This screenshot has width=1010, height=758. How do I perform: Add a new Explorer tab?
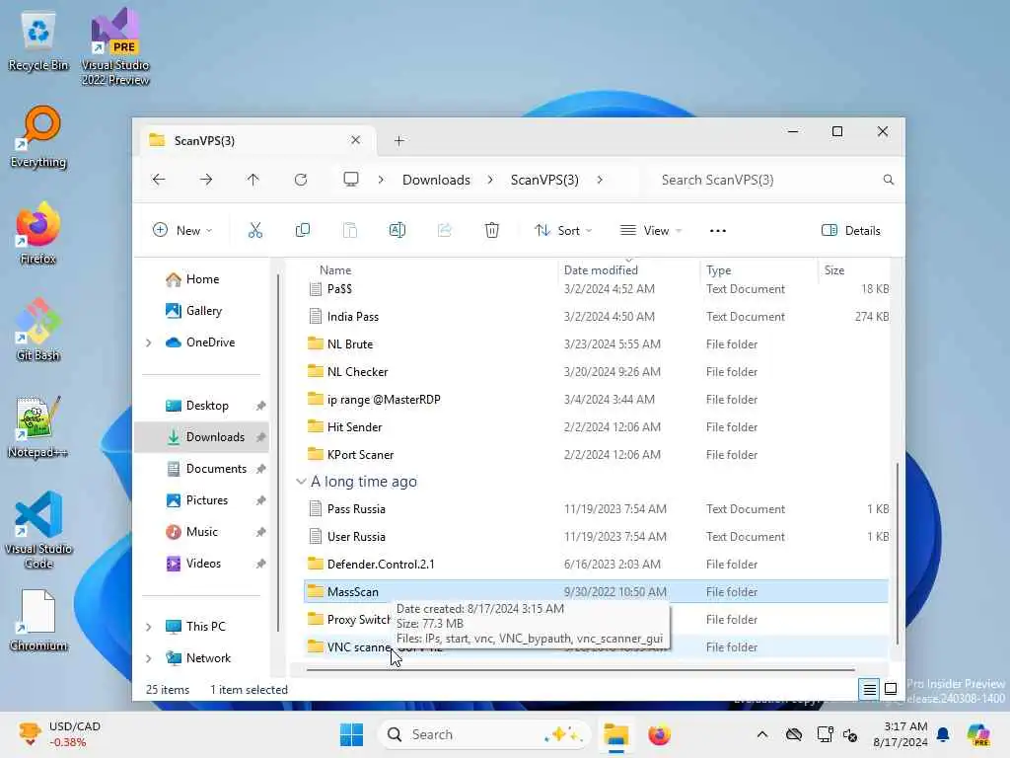[x=398, y=140]
